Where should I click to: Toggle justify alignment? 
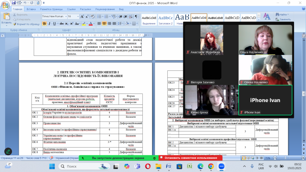(114, 24)
